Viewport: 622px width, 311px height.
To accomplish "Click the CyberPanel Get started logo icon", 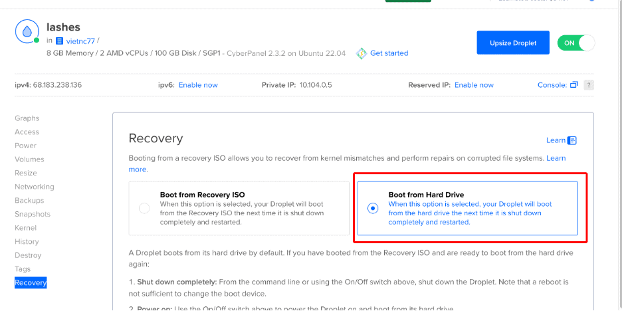I will (x=362, y=53).
